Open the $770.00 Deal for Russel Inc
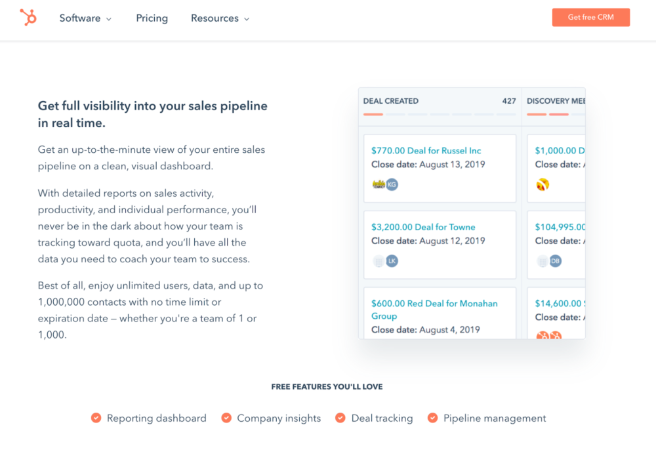Viewport: 656px width, 450px height. tap(426, 150)
